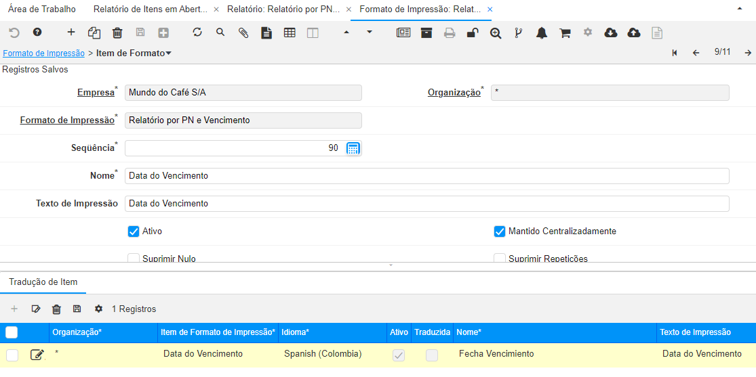Click the main toolbar Save disk icon

tap(140, 32)
